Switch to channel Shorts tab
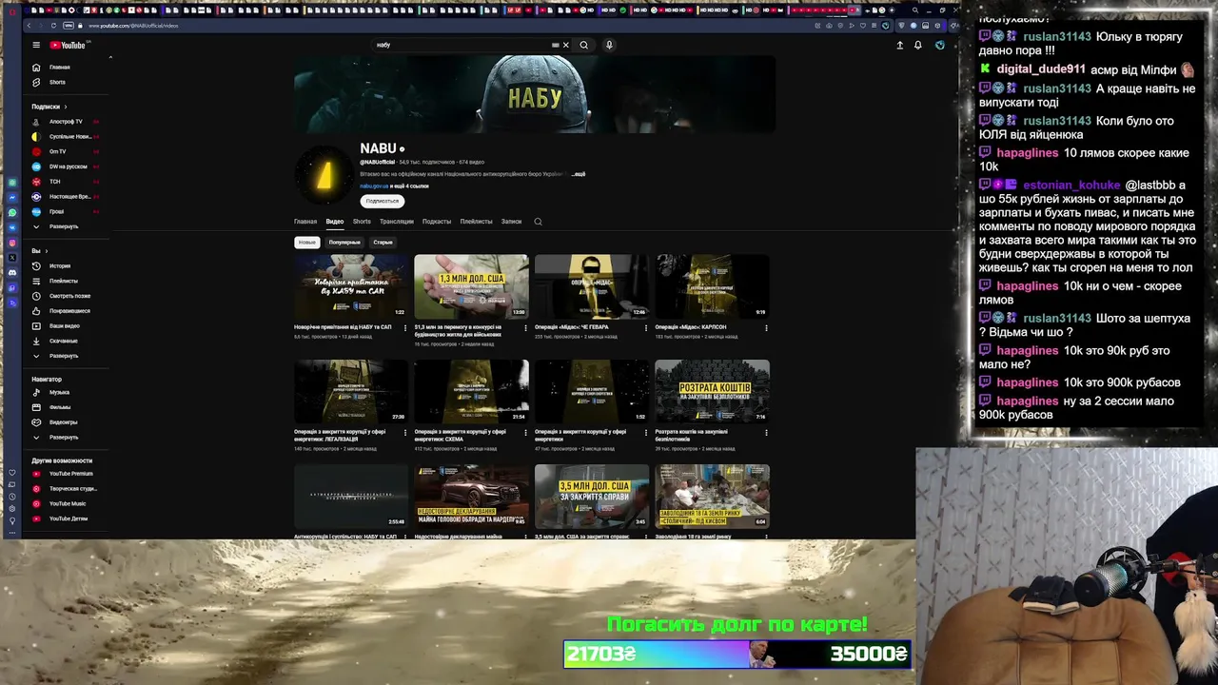This screenshot has width=1218, height=685. pyautogui.click(x=362, y=222)
